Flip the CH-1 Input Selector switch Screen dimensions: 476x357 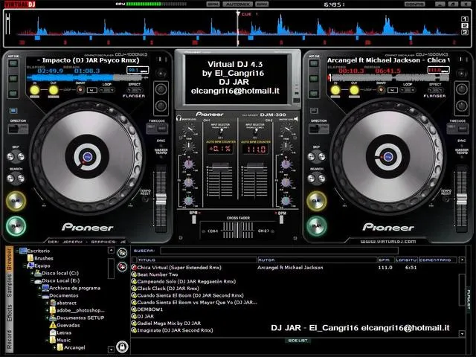221,132
